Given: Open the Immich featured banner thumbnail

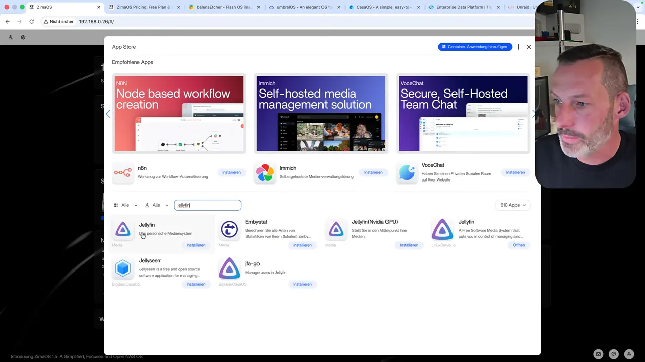Looking at the screenshot, I should tap(321, 114).
